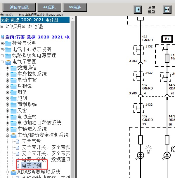Viewport: 175px width, 178px height.
Task: Click the page icon next to 安全气囊
Action: coord(18,142)
